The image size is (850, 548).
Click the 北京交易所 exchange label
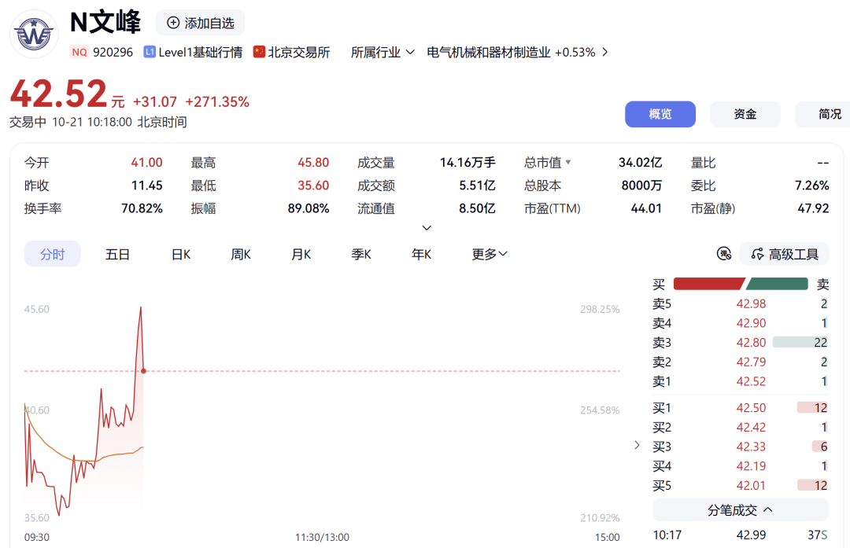tap(299, 52)
